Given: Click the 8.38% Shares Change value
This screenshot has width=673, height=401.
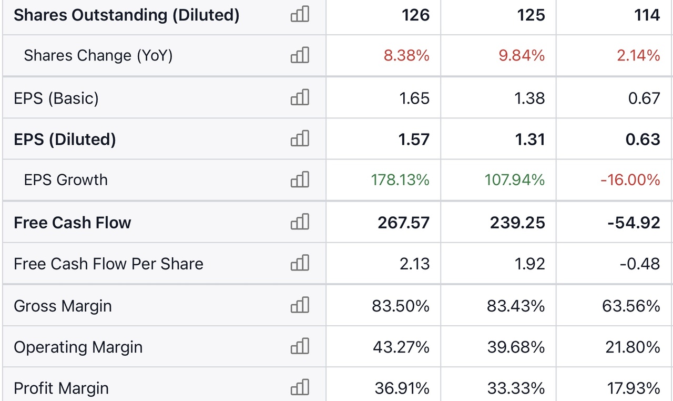Looking at the screenshot, I should click(406, 55).
